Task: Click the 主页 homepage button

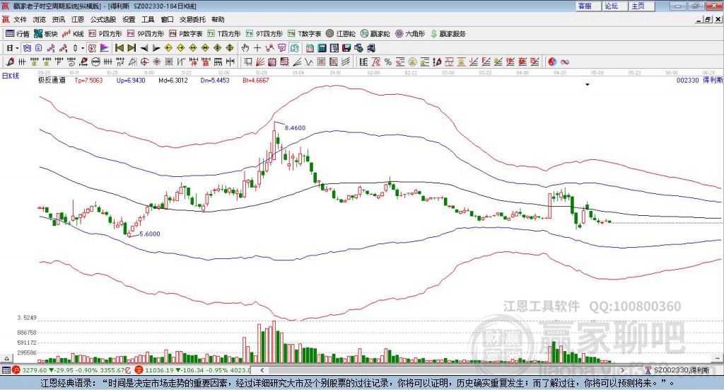Action: [x=641, y=6]
